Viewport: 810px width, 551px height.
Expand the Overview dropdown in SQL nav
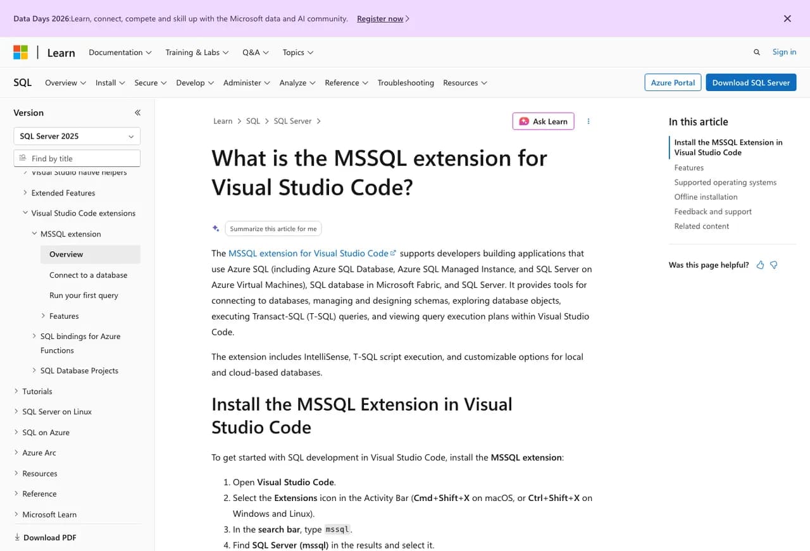click(65, 83)
